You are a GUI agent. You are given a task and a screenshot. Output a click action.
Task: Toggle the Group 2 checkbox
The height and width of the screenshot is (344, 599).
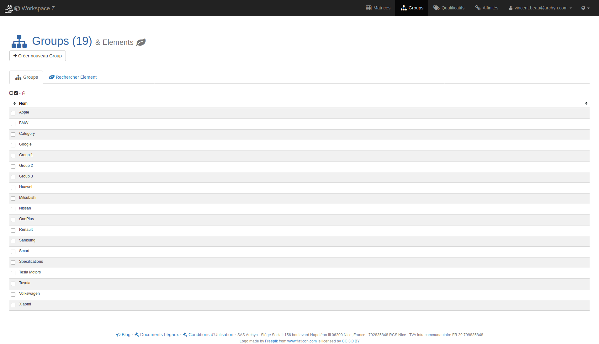click(13, 167)
